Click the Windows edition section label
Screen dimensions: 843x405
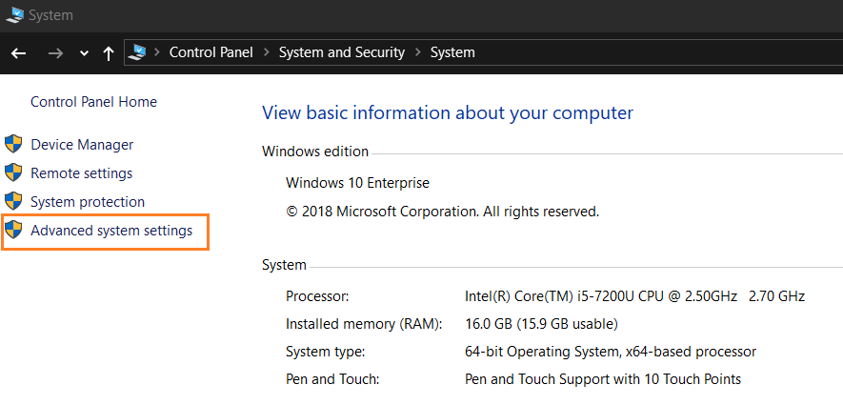click(315, 152)
